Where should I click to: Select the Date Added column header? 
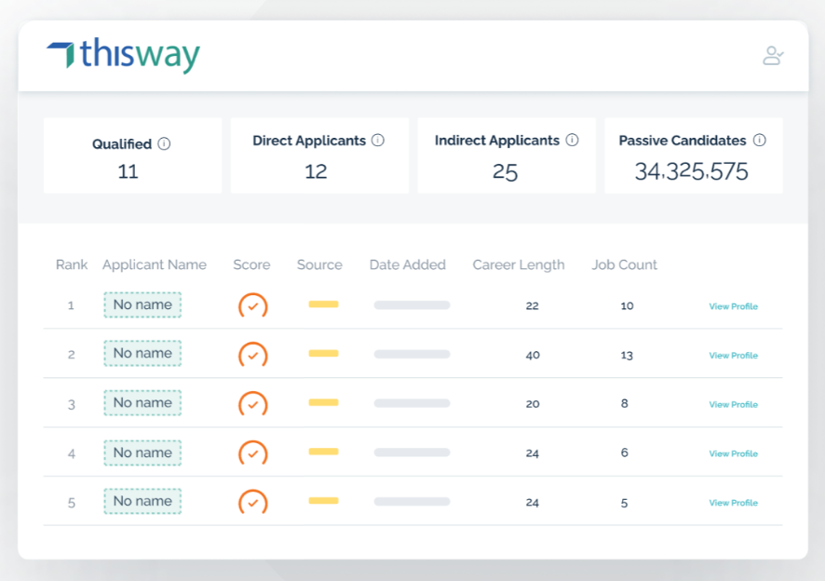[407, 264]
